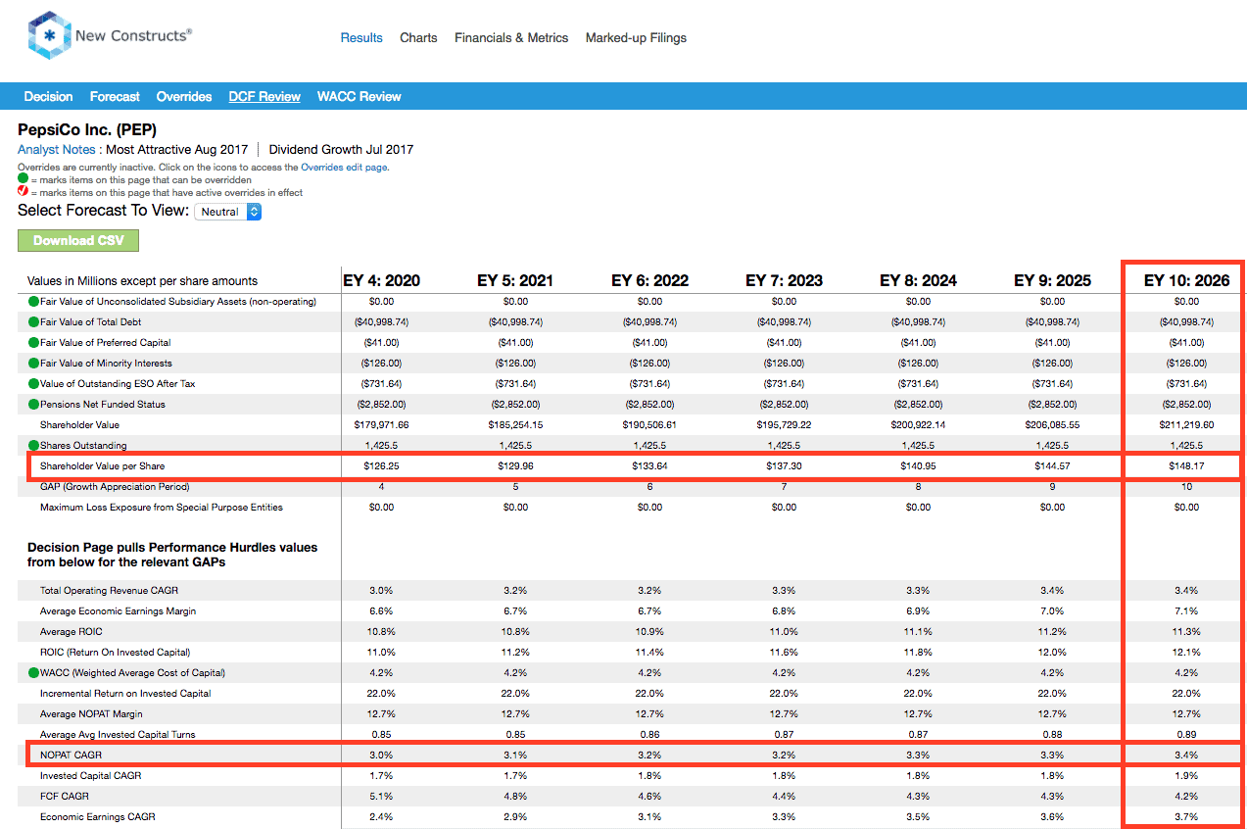This screenshot has height=829, width=1247.
Task: Click the Overrides edit page link
Action: coord(344,167)
